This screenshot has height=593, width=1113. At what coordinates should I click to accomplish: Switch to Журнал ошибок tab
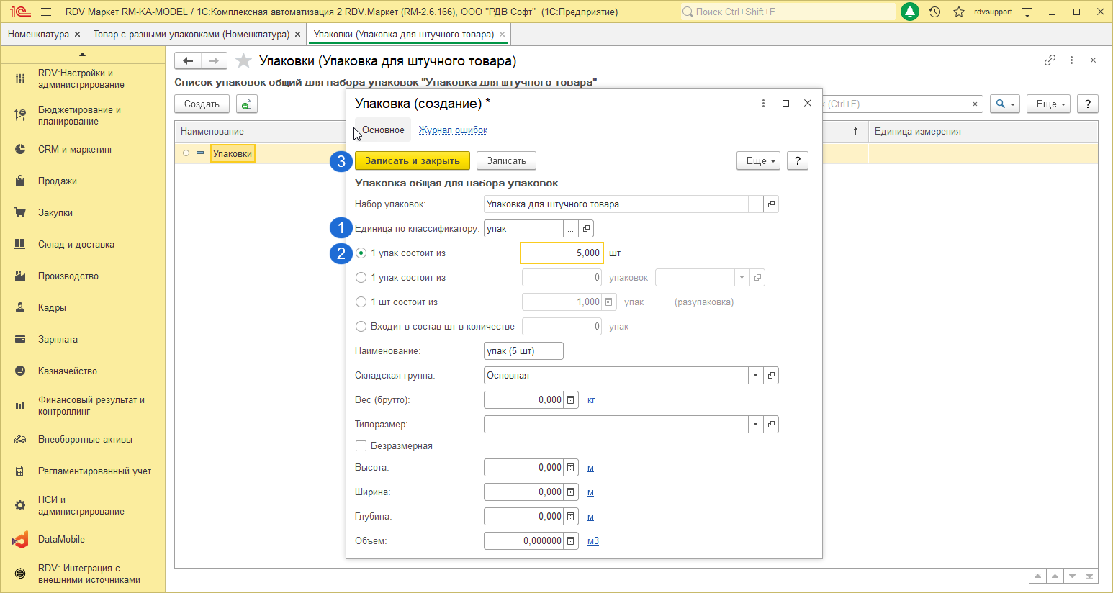coord(453,130)
